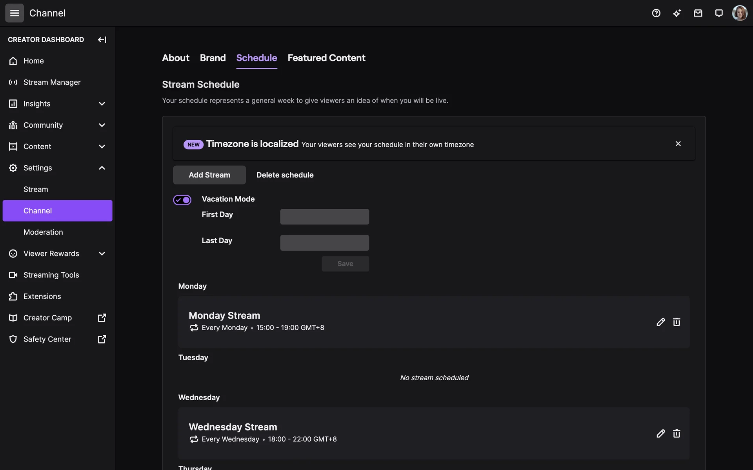753x470 pixels.
Task: Switch to the Brand tab
Action: 213,58
